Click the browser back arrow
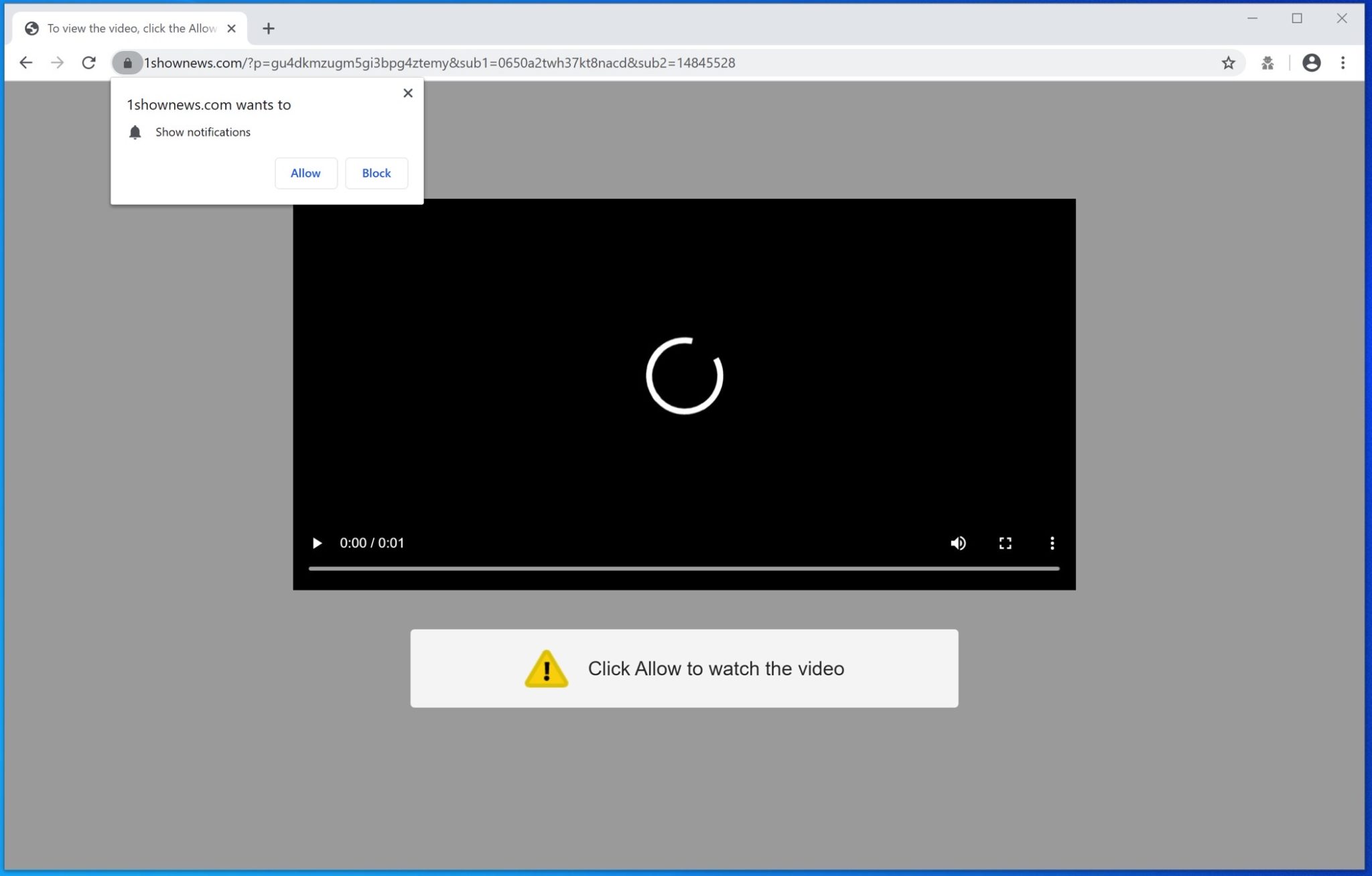This screenshot has height=876, width=1372. coord(25,63)
